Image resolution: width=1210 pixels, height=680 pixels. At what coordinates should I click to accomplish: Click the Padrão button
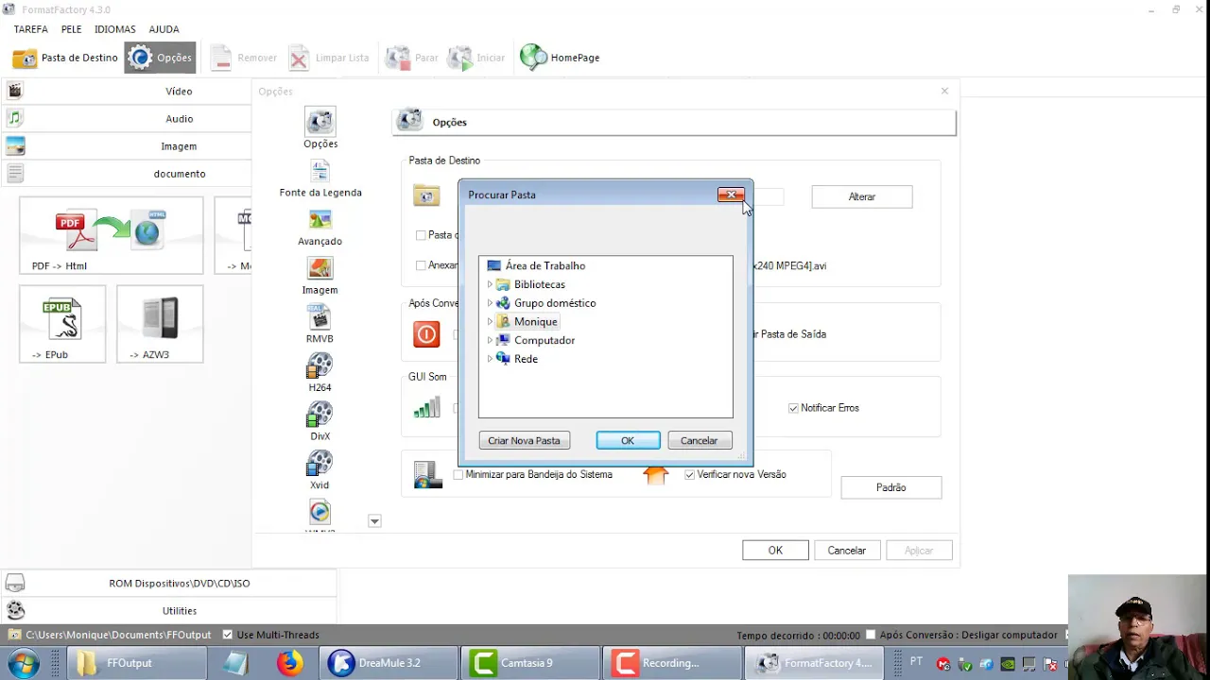click(890, 487)
